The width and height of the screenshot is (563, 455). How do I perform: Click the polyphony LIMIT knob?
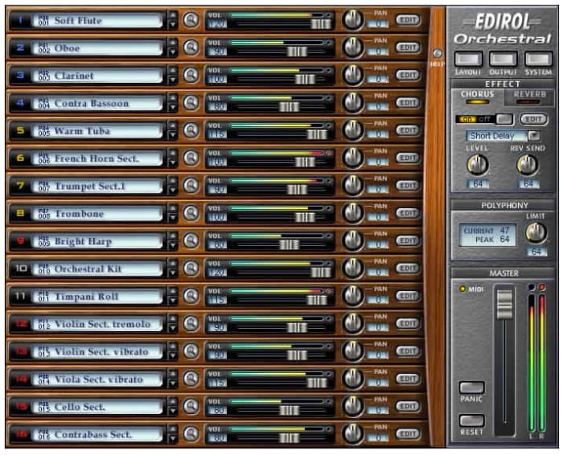[x=536, y=232]
